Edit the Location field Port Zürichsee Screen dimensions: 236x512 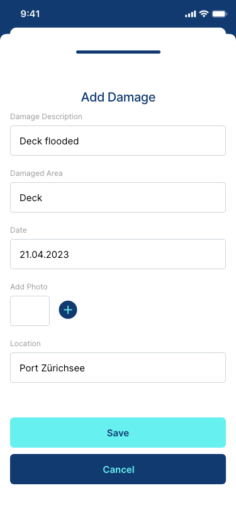coord(118,368)
